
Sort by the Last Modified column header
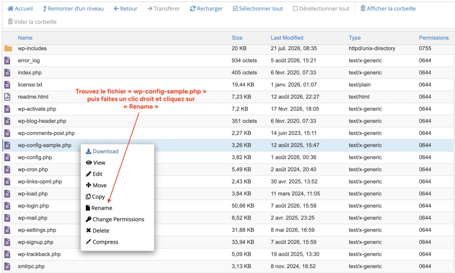[287, 38]
